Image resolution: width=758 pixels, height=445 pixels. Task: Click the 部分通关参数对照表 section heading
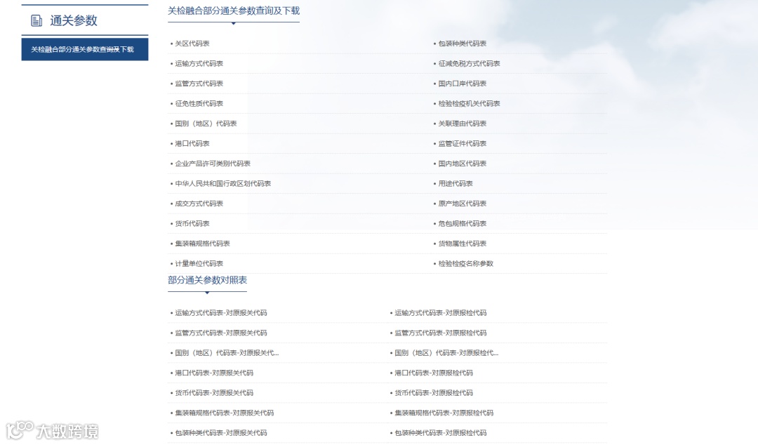click(x=207, y=280)
